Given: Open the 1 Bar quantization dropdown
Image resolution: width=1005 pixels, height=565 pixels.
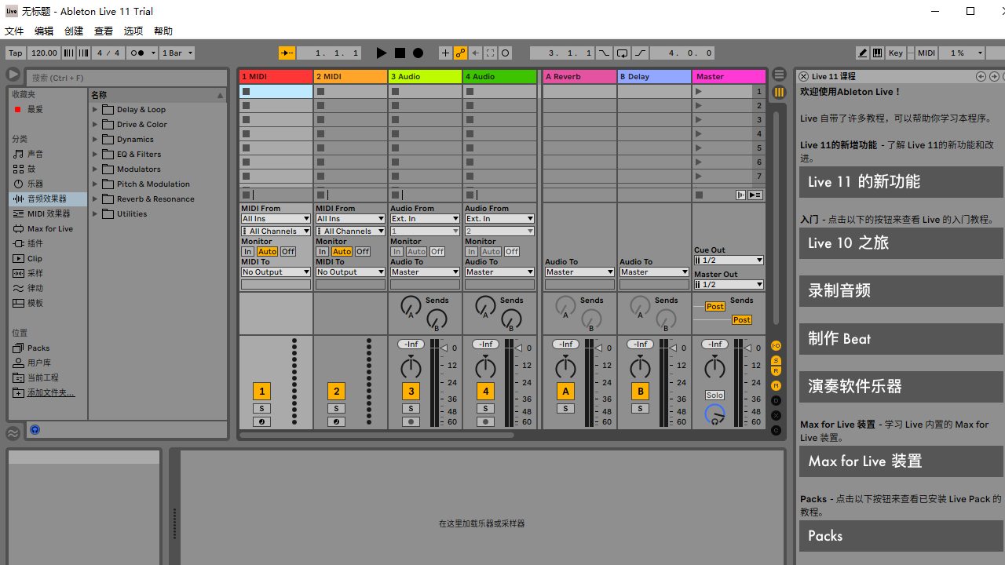Looking at the screenshot, I should click(177, 53).
